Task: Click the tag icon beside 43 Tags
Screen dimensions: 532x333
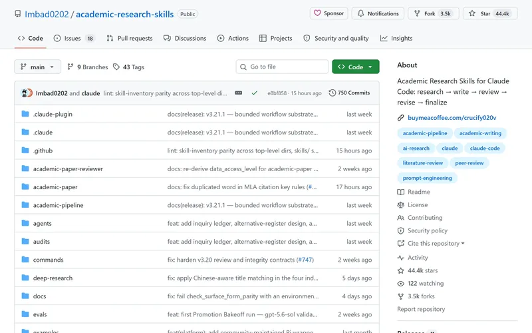Action: pos(116,67)
